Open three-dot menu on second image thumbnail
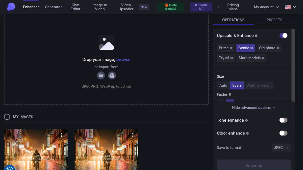This screenshot has width=303, height=170. [132, 135]
